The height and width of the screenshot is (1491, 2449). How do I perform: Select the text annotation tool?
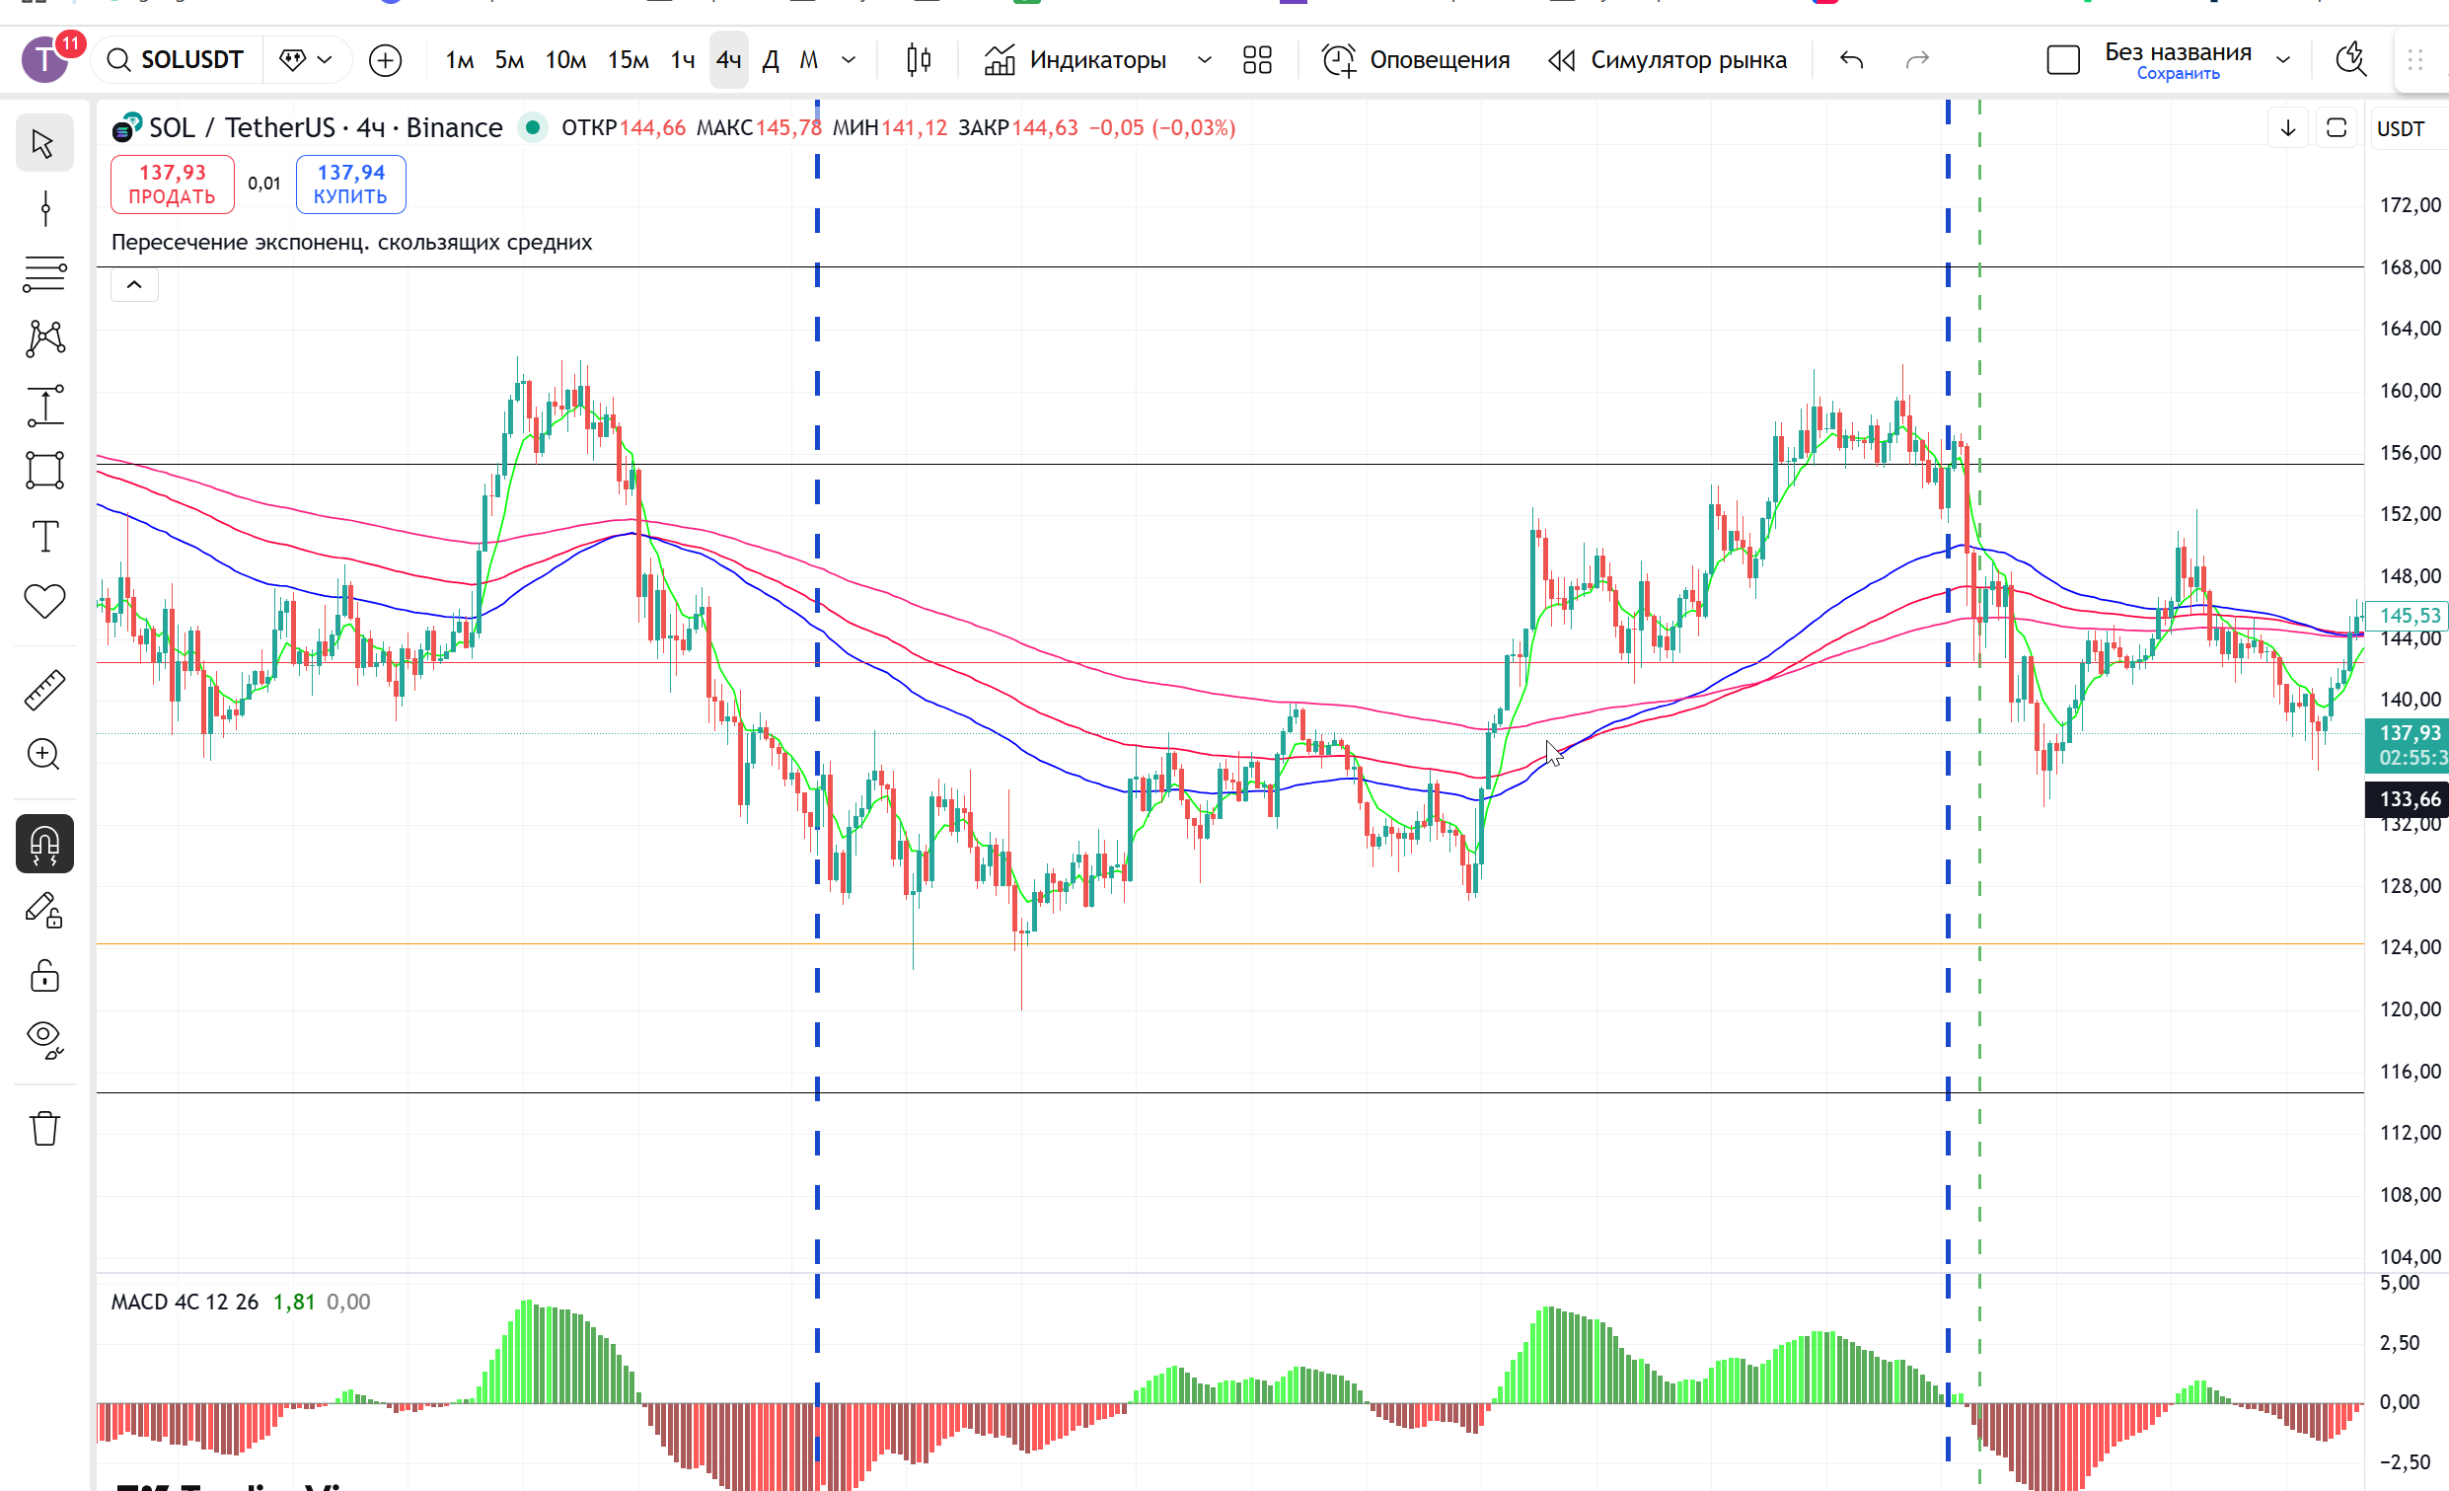click(x=44, y=537)
